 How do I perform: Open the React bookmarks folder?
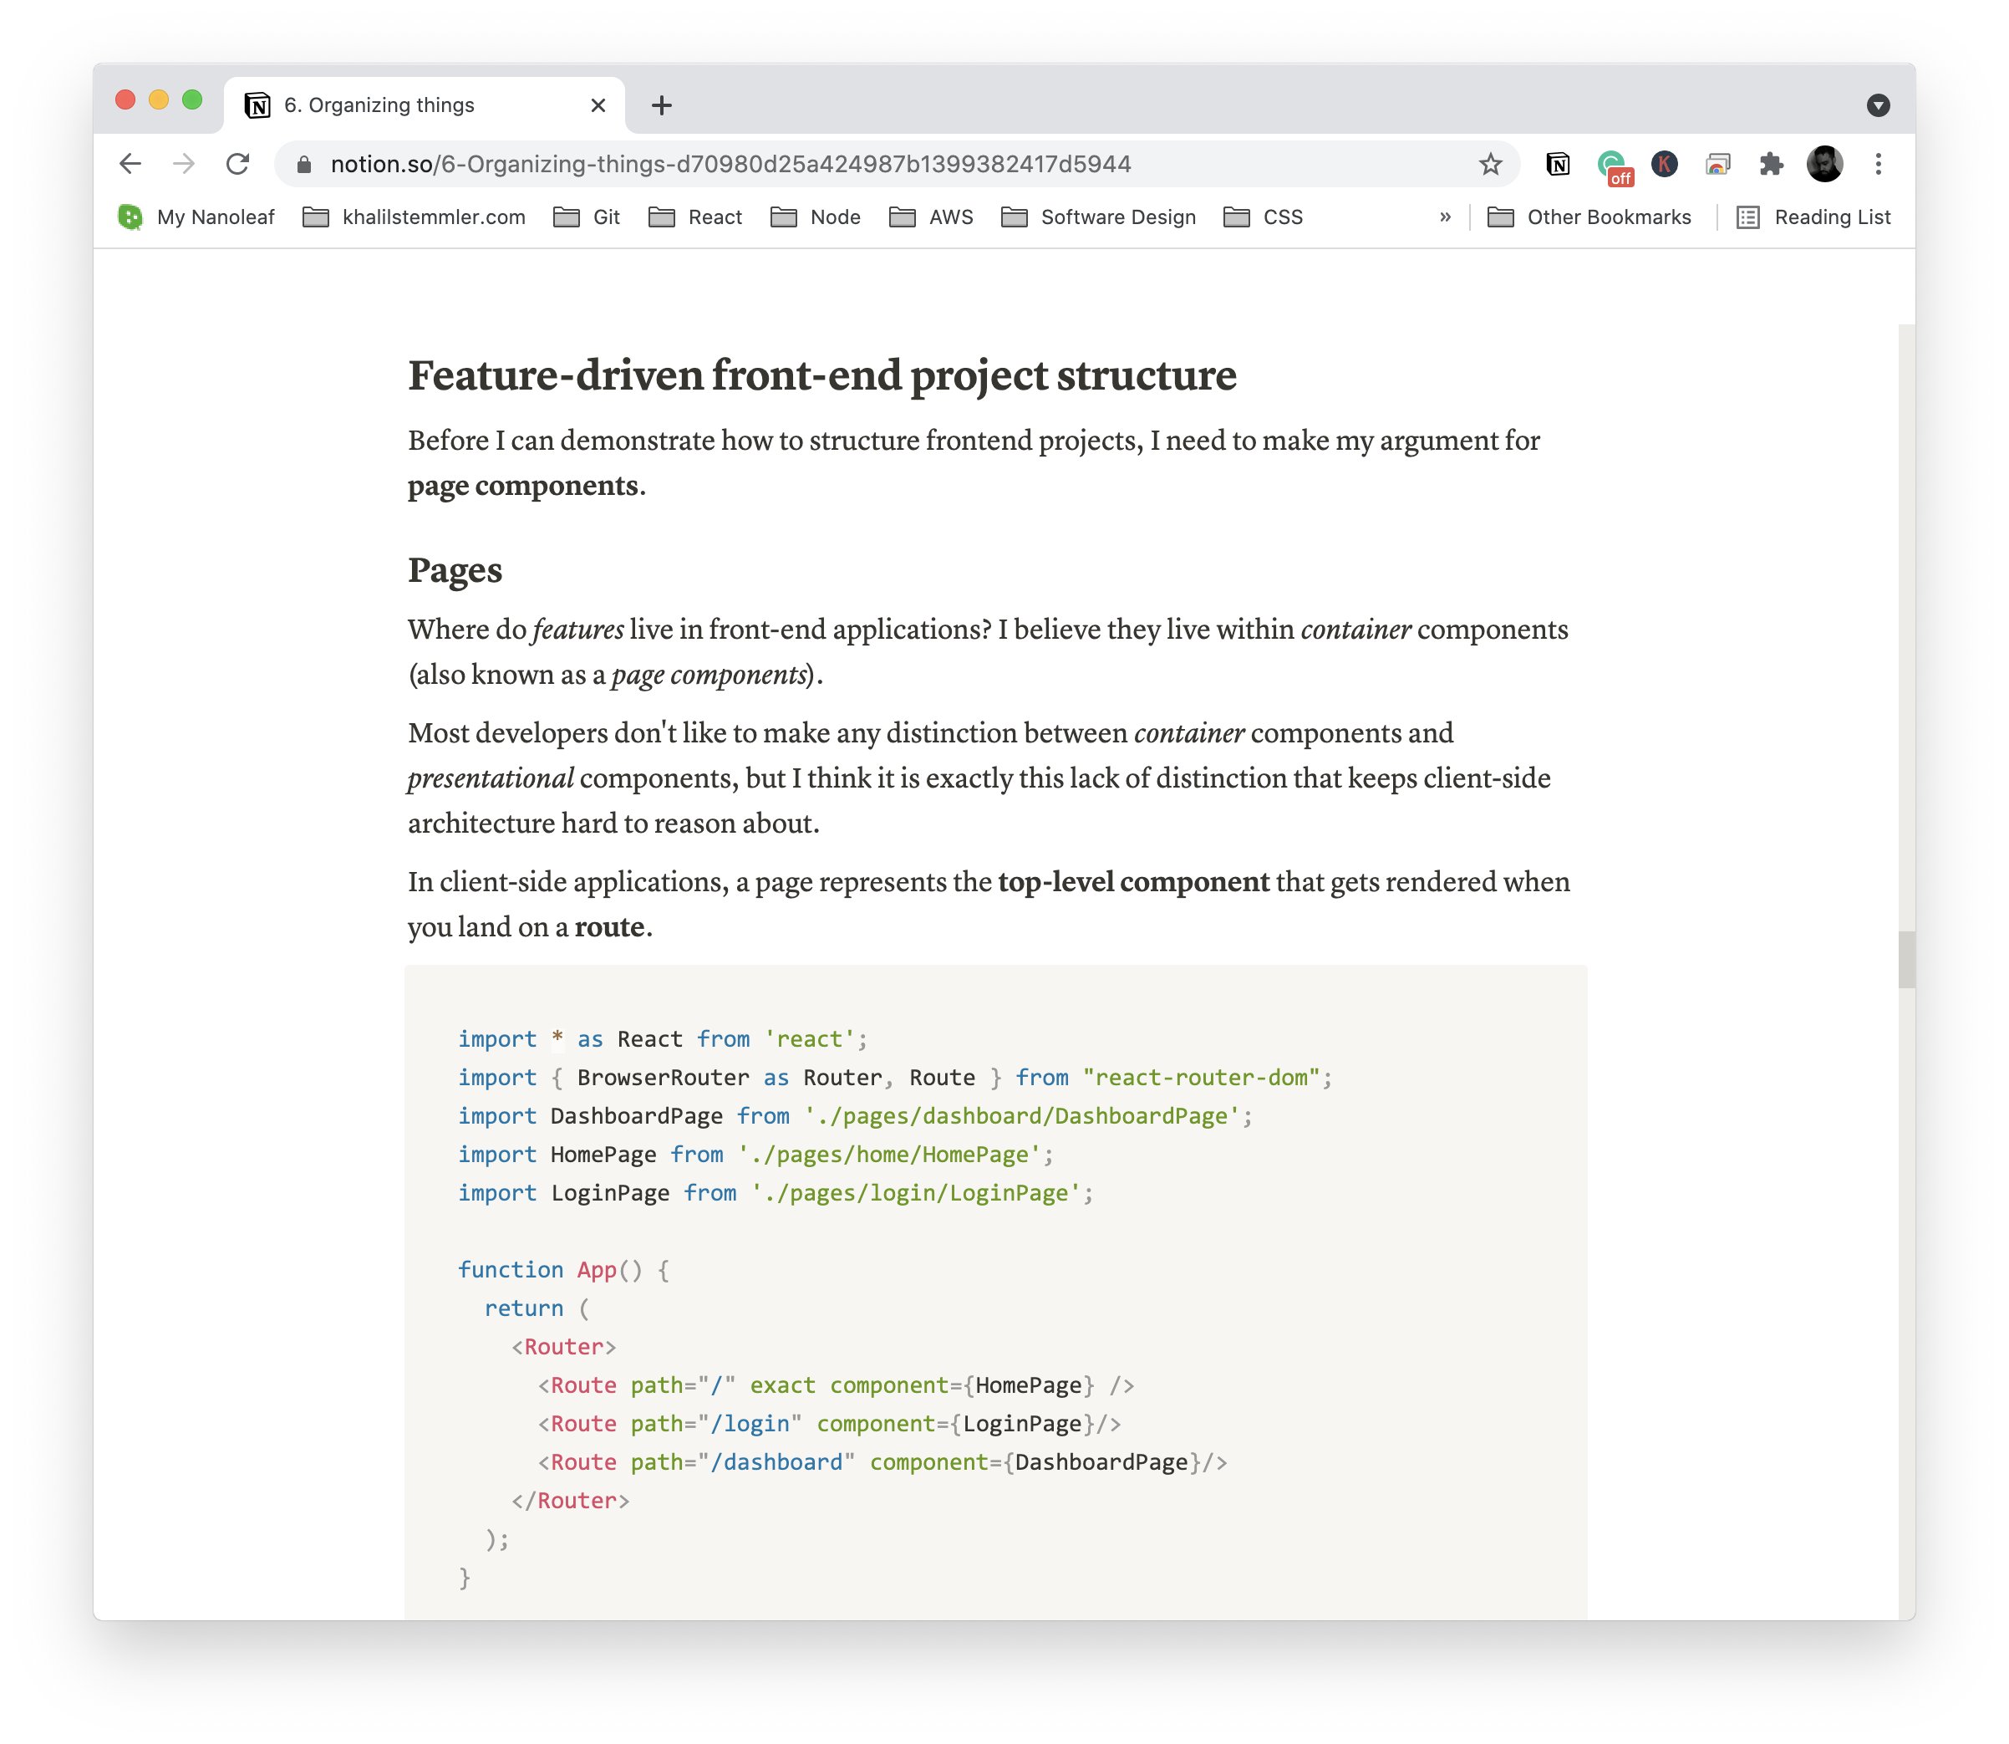point(695,217)
